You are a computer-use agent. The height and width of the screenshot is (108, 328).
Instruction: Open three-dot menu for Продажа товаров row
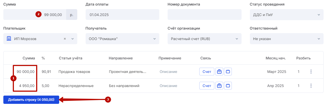point(311,72)
